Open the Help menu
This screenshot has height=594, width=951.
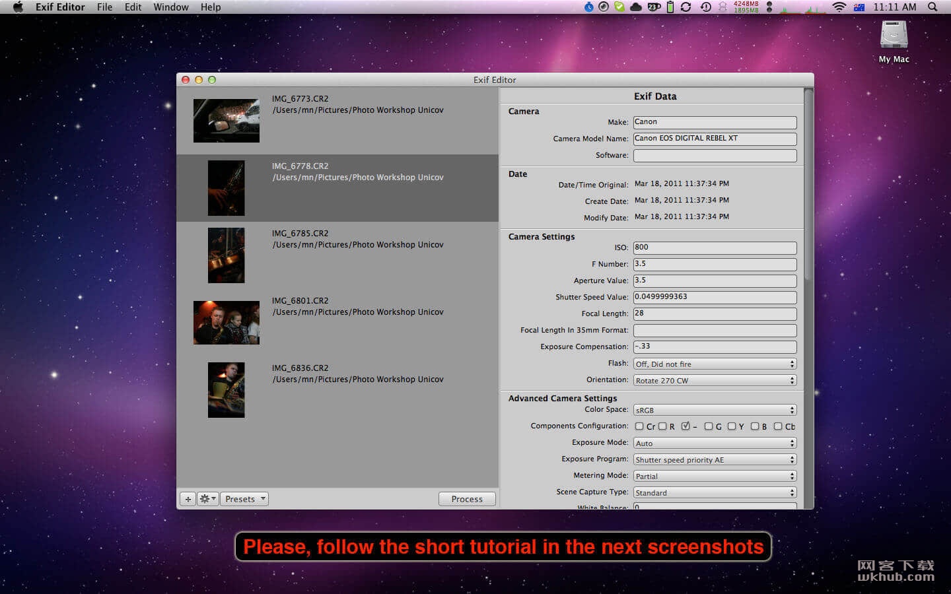click(x=211, y=7)
